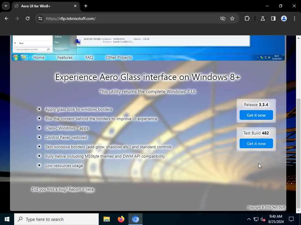Open the Windows Start menu

tap(7, 219)
